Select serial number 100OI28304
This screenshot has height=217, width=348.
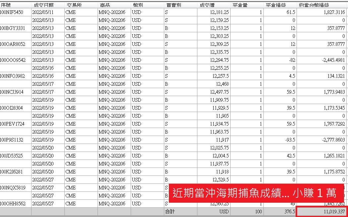11,108
